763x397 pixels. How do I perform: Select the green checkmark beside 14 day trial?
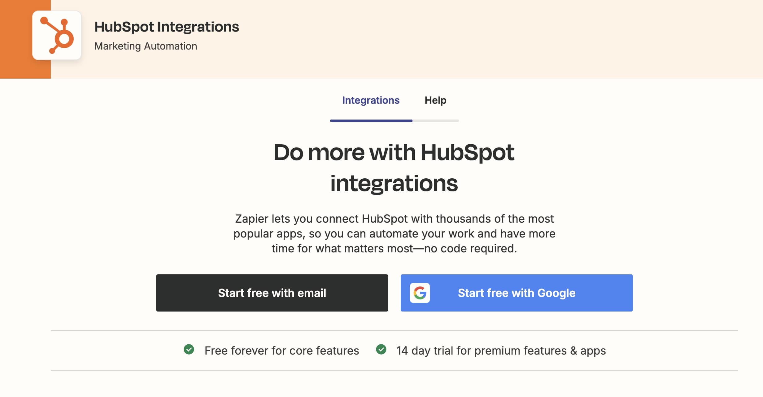(x=382, y=350)
